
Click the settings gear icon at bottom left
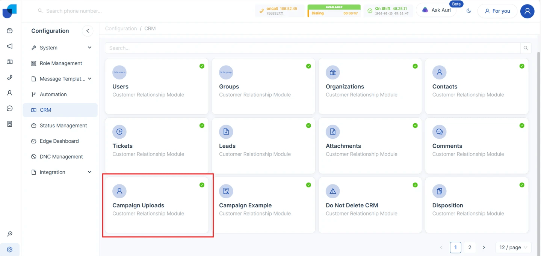[x=10, y=249]
